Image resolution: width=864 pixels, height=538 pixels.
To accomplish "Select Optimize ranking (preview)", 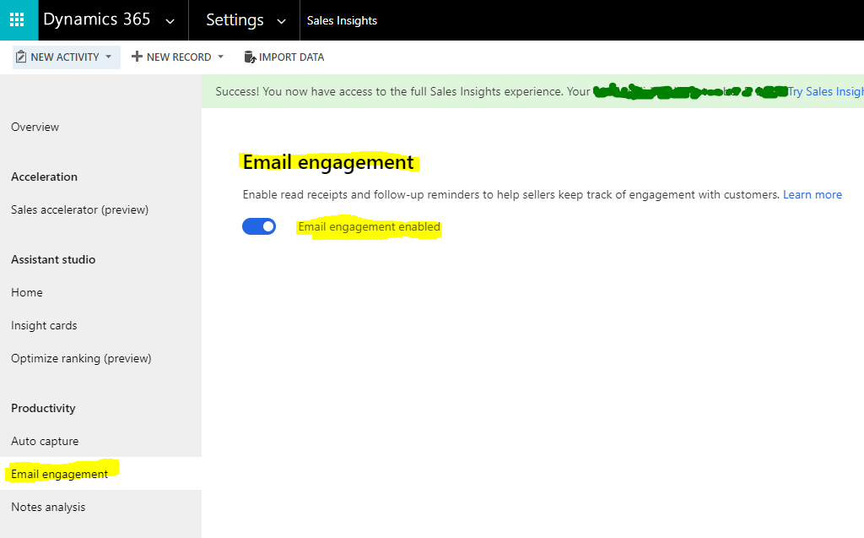I will click(81, 358).
